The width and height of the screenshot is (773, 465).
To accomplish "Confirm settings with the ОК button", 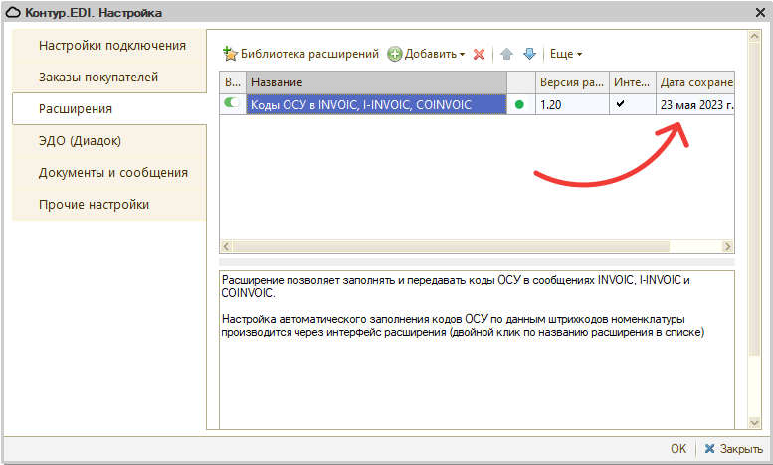I will coord(678,449).
